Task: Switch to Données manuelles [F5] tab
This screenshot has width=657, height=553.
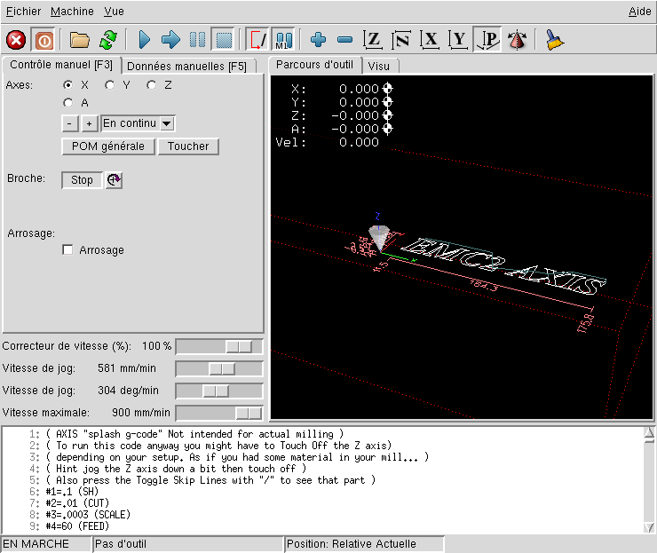Action: 186,66
